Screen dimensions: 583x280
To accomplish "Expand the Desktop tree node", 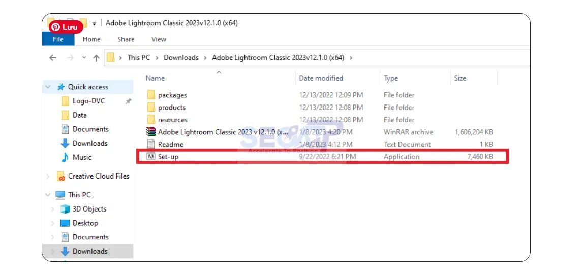I will click(52, 223).
